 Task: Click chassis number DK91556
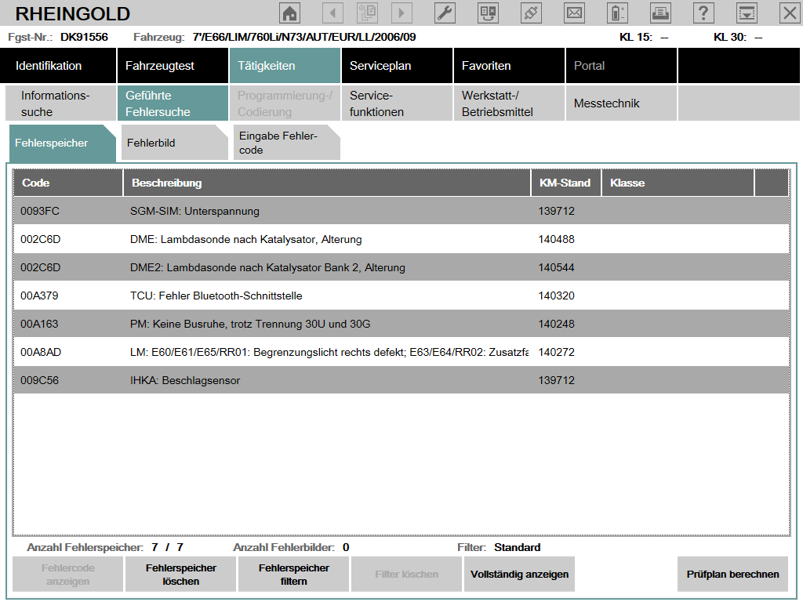point(84,37)
